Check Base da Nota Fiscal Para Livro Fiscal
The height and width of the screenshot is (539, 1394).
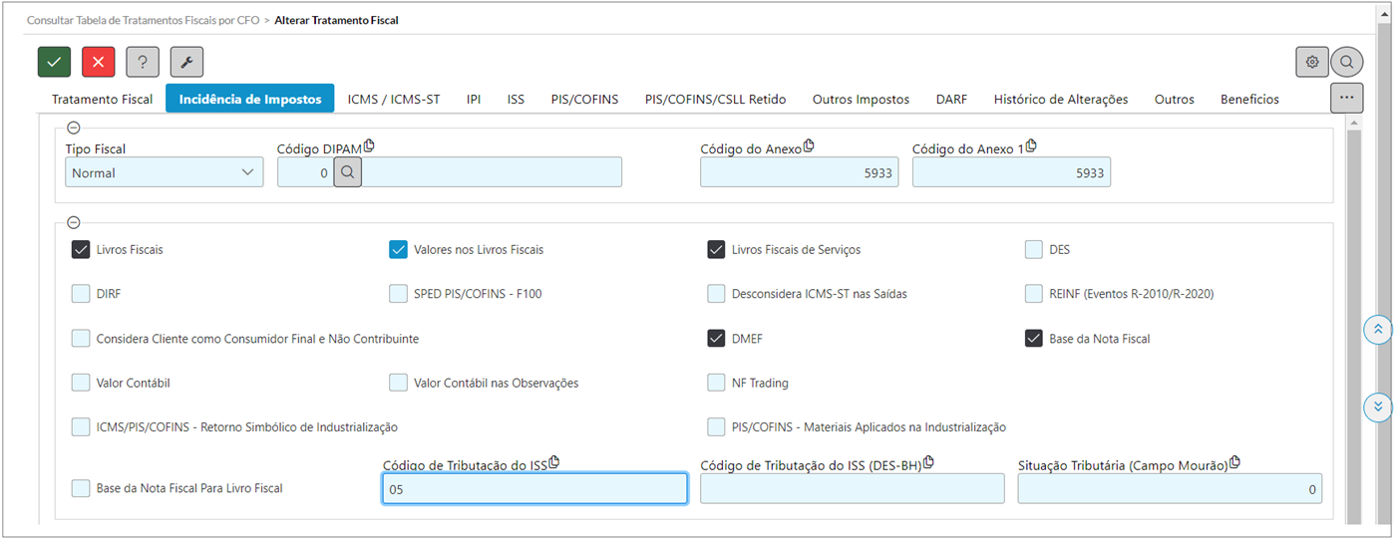[x=81, y=488]
